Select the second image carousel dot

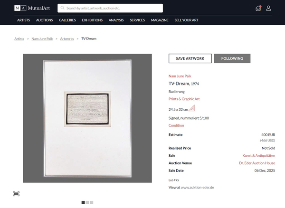click(x=87, y=202)
